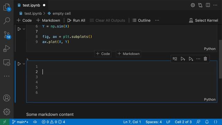222x125 pixels.
Task: Split the editor right
Action: [208, 5]
